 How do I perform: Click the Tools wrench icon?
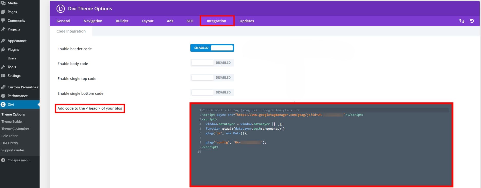3,67
